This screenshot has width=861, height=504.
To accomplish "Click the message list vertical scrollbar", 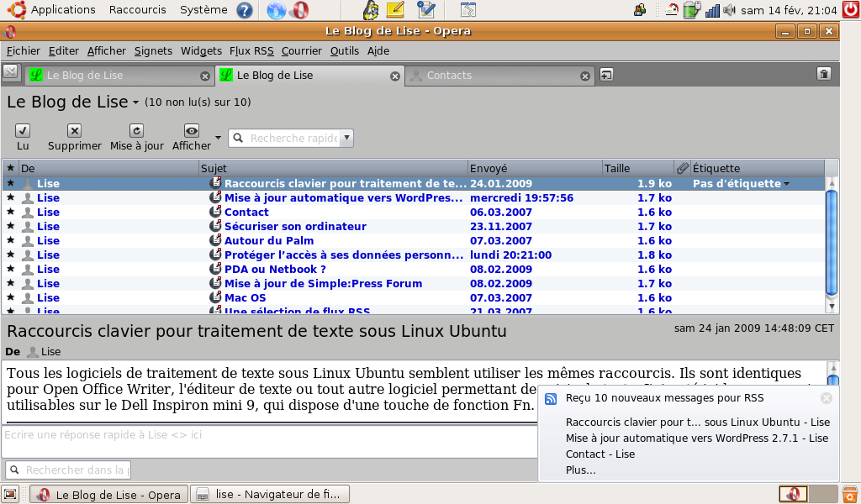I will tap(832, 244).
